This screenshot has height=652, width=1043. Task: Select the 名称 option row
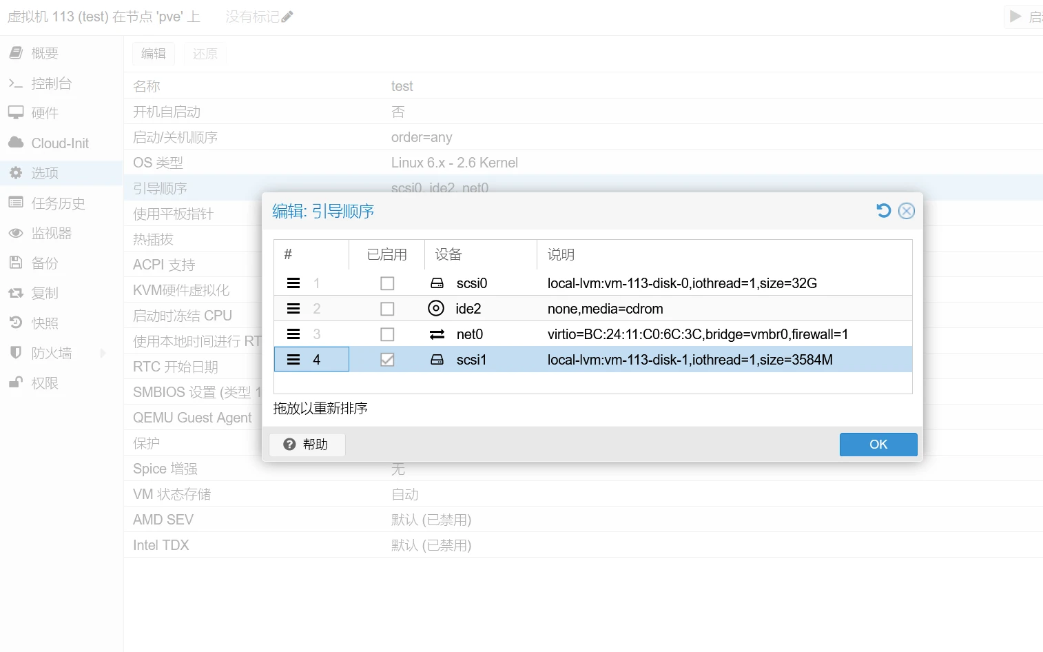(584, 86)
